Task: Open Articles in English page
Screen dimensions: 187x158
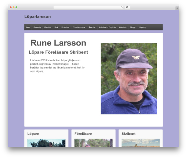Action: coord(107,27)
